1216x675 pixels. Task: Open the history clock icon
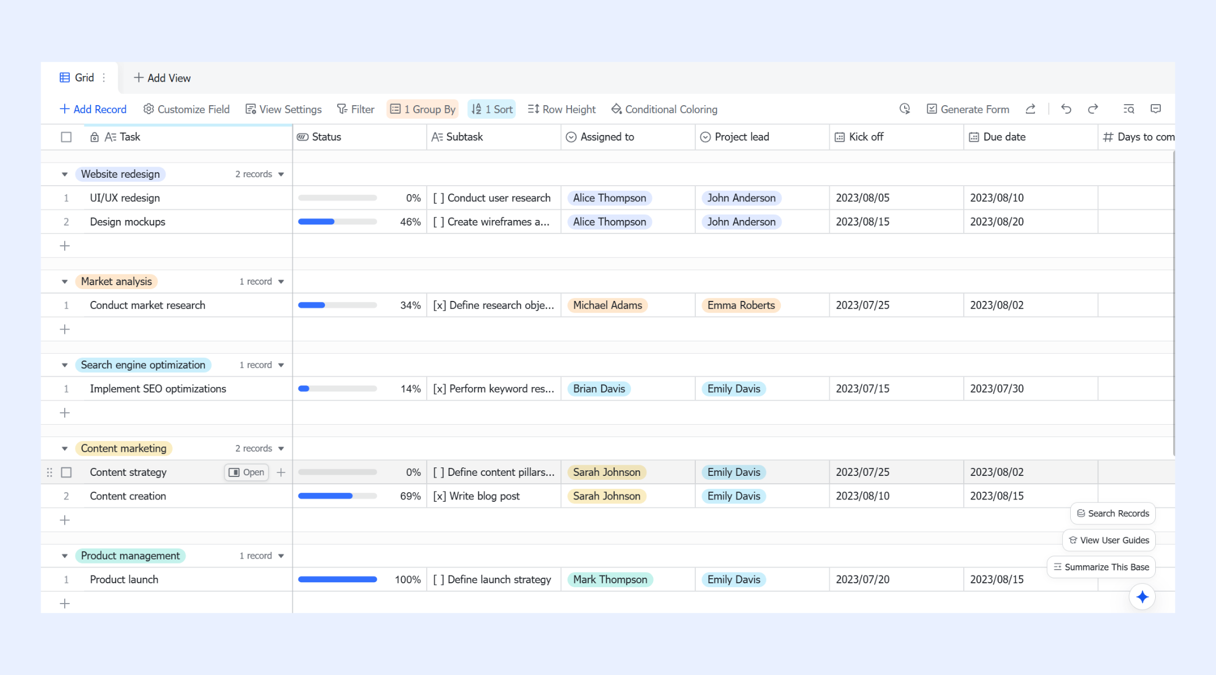pos(905,109)
